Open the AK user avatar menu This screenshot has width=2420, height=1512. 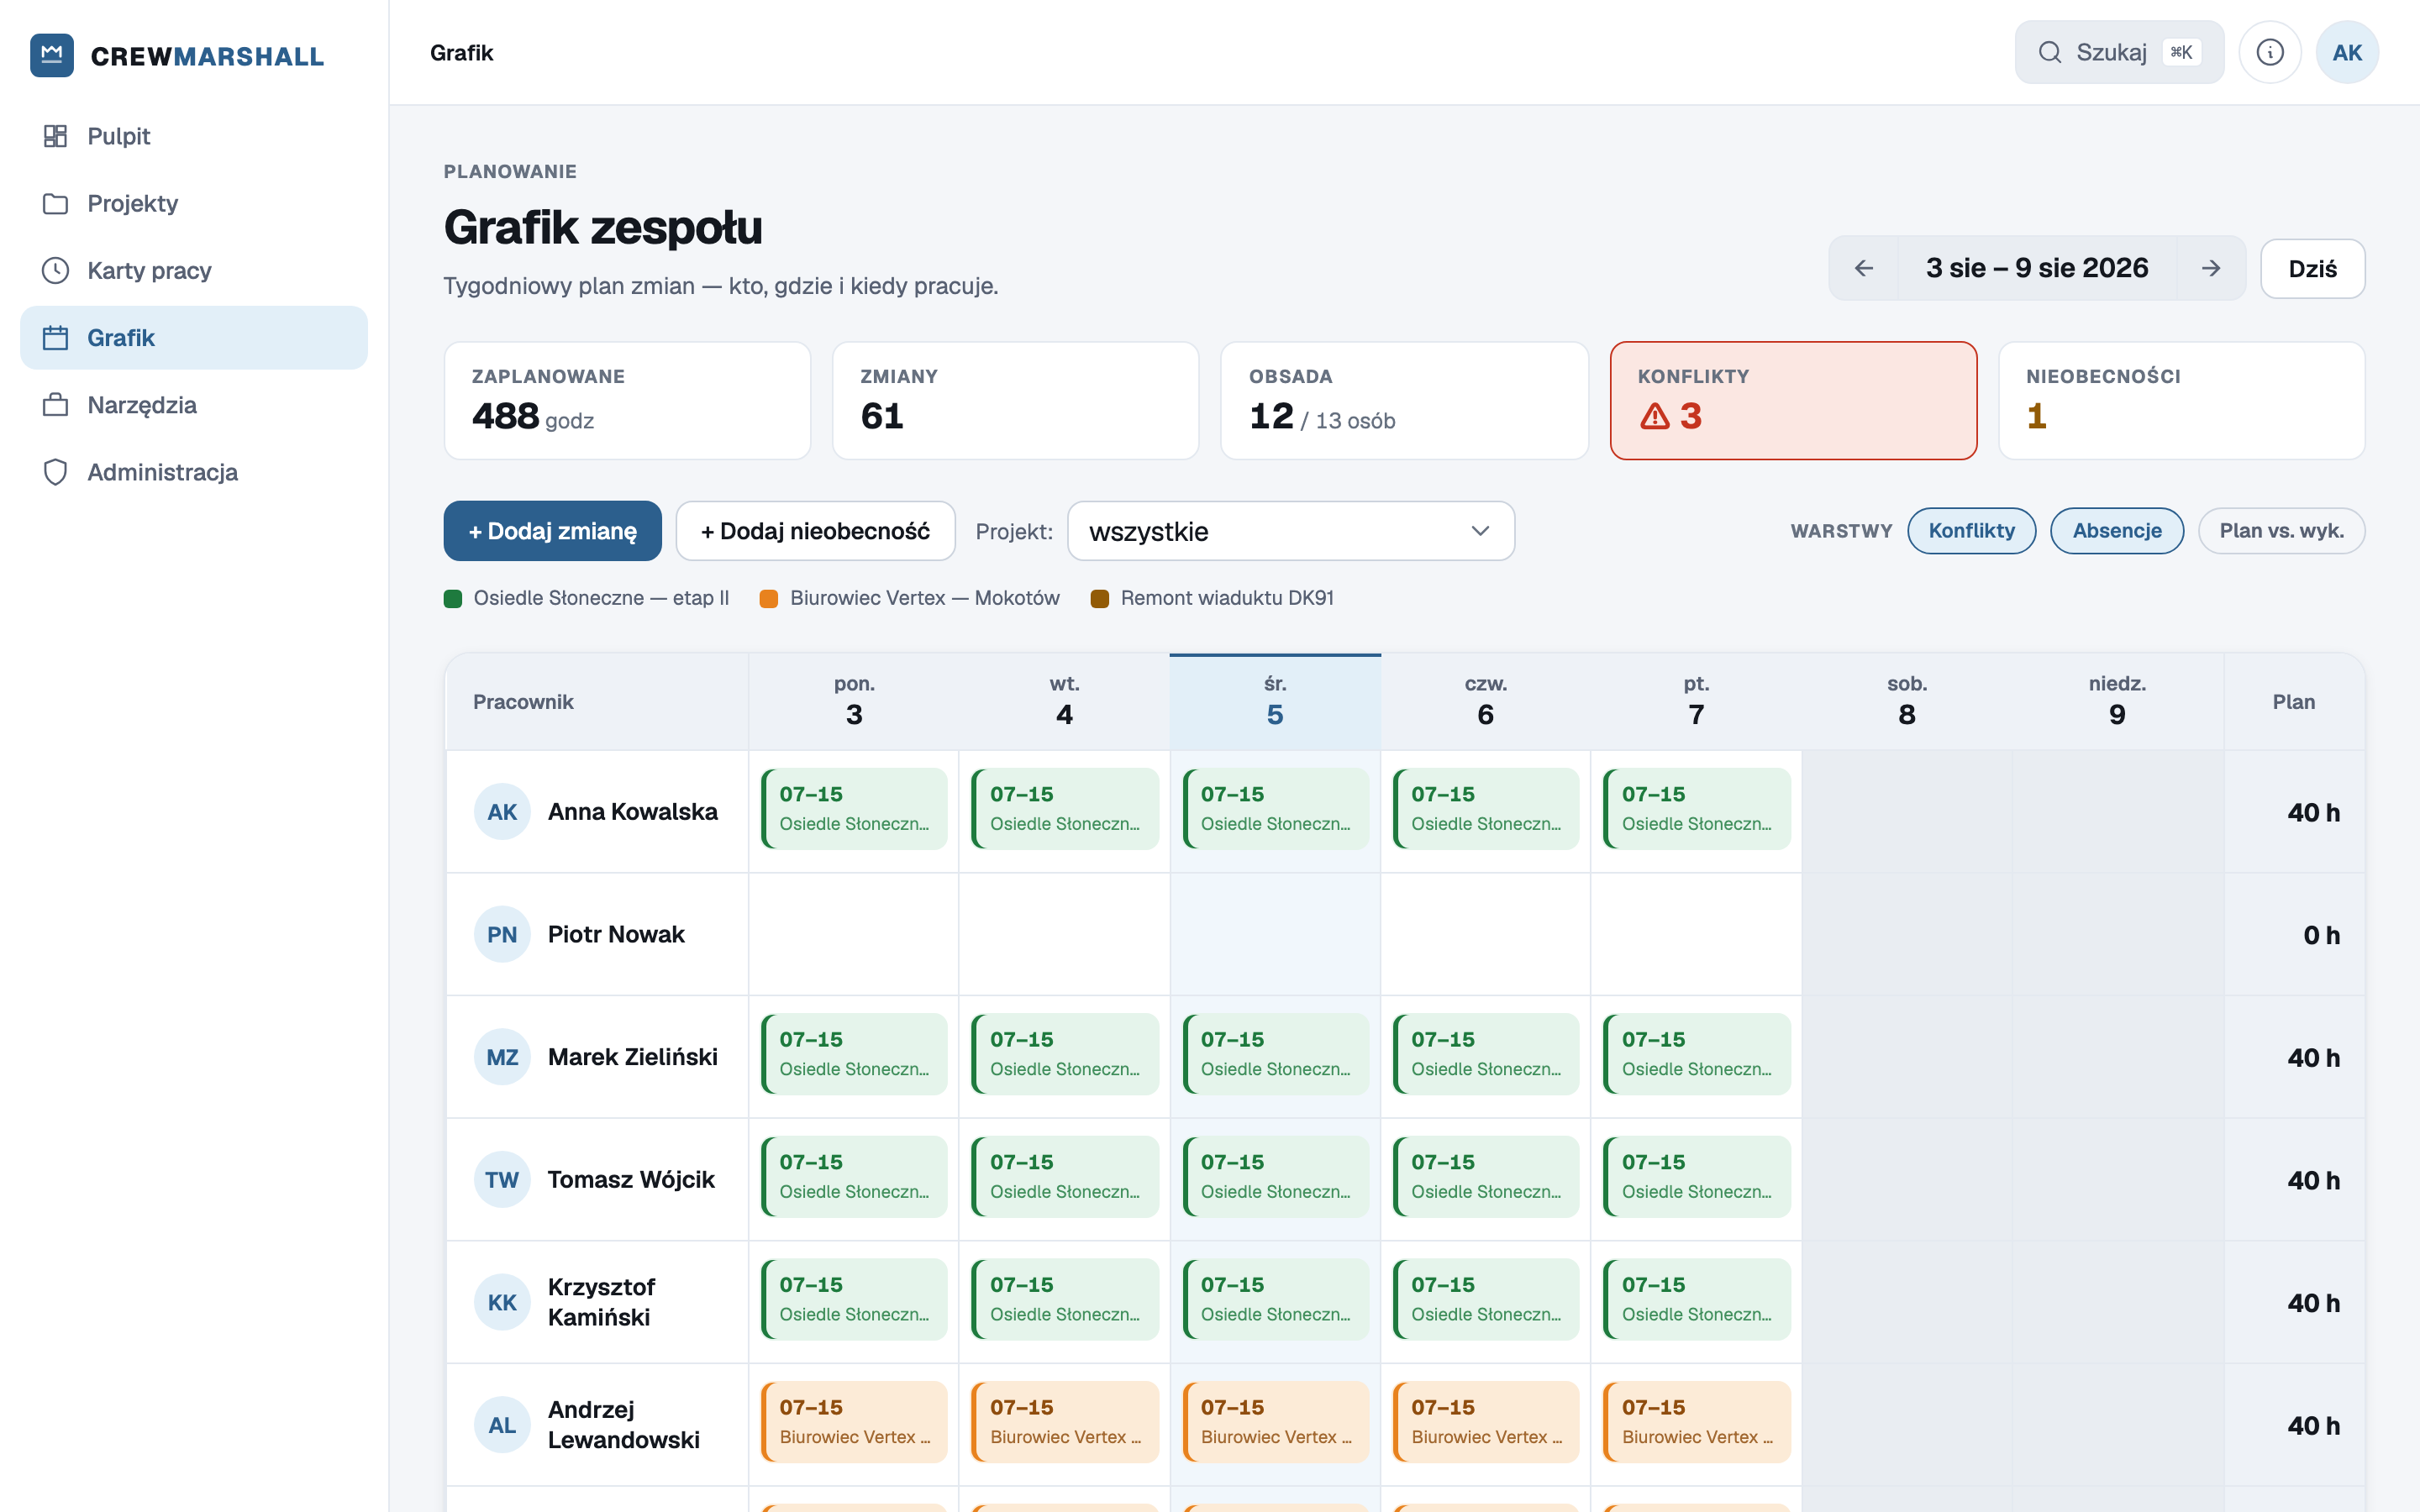click(x=2347, y=52)
